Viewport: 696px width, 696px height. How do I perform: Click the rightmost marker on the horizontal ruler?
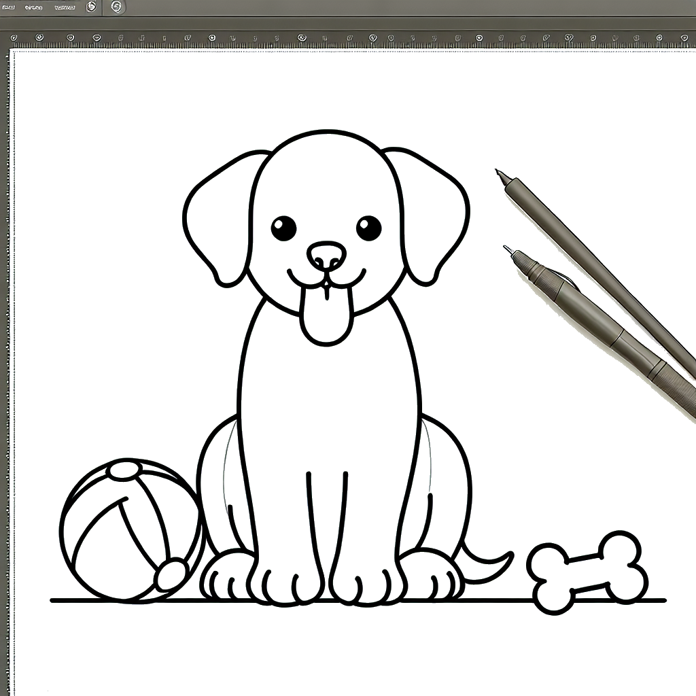(x=684, y=37)
